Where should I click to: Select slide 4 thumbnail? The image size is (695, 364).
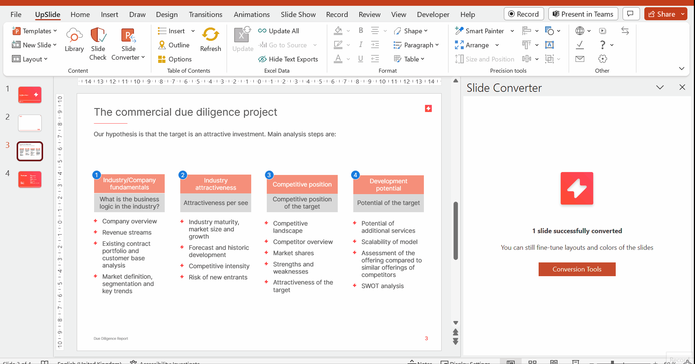30,179
